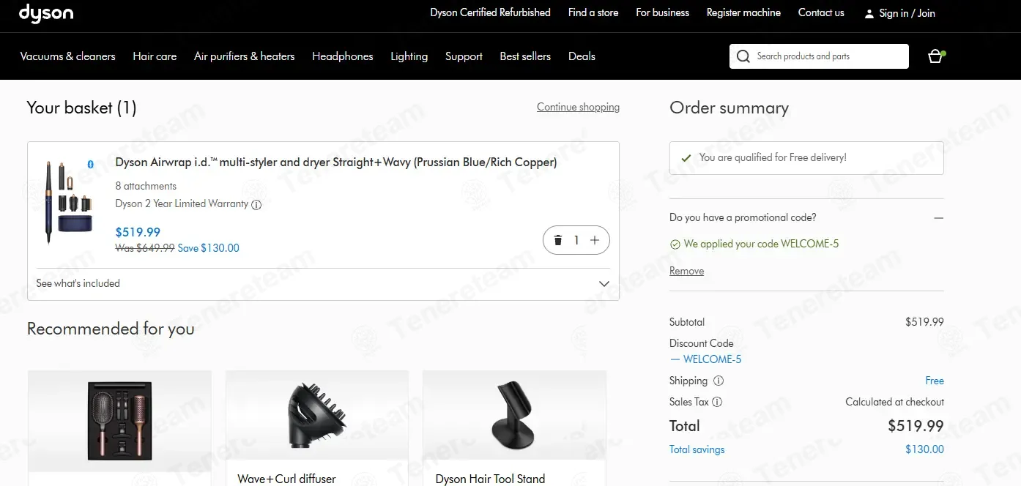1021x486 pixels.
Task: Click Register machine link
Action: tap(743, 13)
